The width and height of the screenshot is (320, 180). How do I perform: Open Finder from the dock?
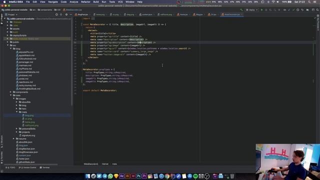pyautogui.click(x=88, y=176)
